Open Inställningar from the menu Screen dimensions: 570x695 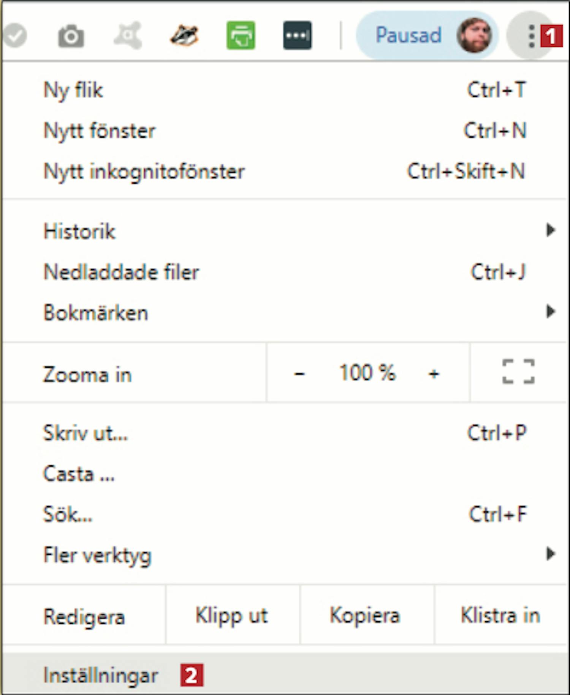tap(101, 675)
